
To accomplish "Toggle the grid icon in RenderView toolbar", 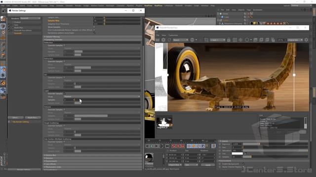I will pos(235,40).
